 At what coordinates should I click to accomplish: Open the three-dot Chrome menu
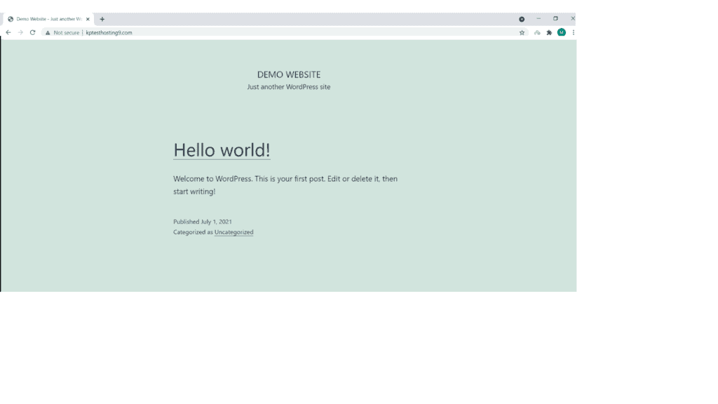(x=573, y=32)
